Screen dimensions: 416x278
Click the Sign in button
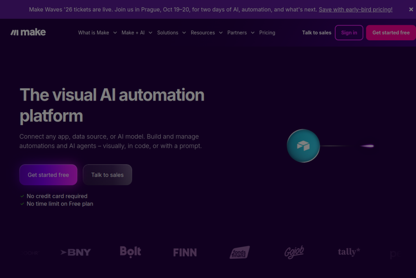pyautogui.click(x=349, y=33)
